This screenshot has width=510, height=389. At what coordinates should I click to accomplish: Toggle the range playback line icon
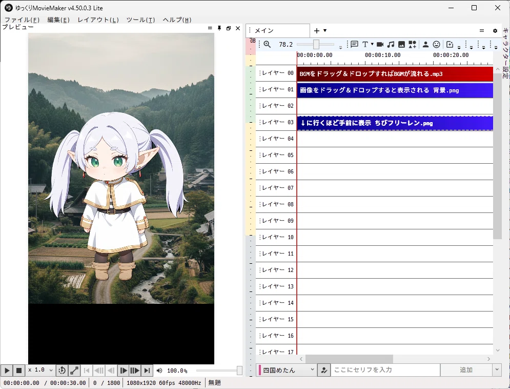(x=74, y=371)
